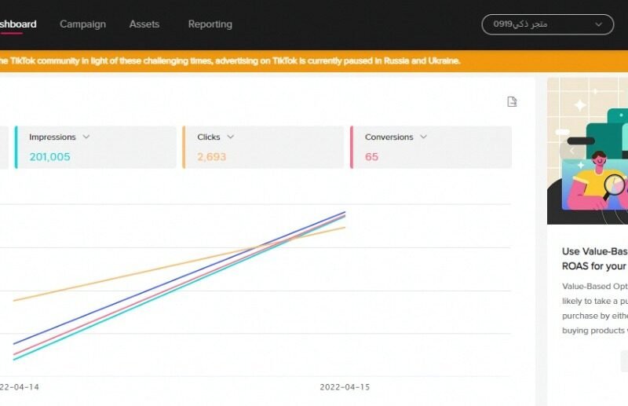Viewport: 628px width, 406px height.
Task: Switch to the Campaign tab
Action: pos(83,24)
